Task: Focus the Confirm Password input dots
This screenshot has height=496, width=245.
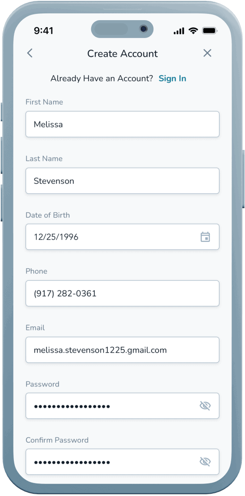Action: (x=122, y=462)
